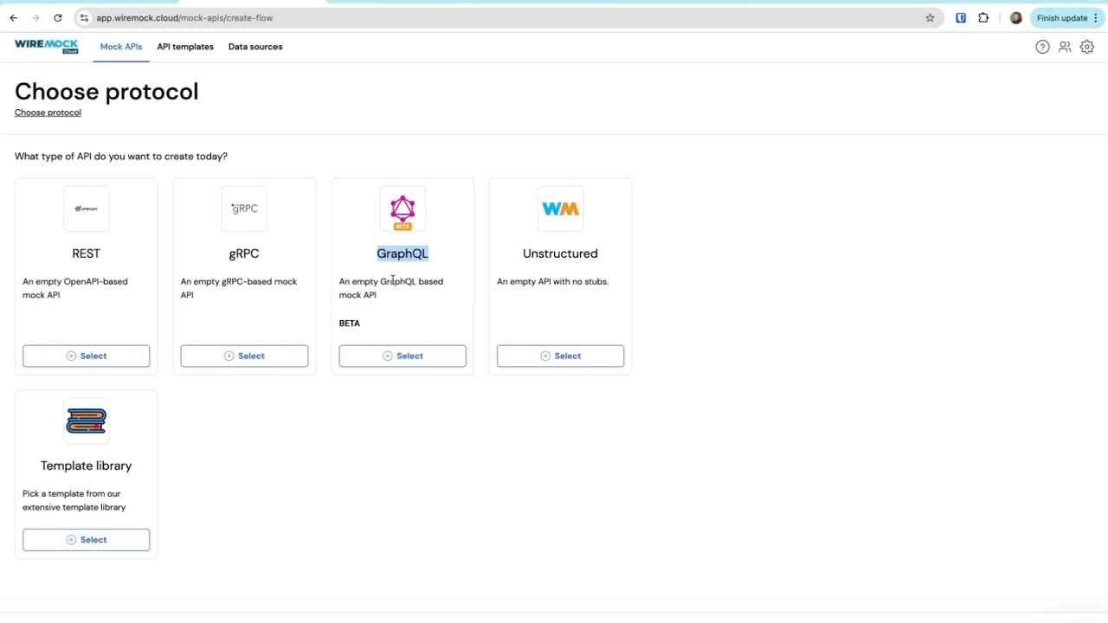Select the Template library button
The height and width of the screenshot is (623, 1108).
click(x=86, y=540)
